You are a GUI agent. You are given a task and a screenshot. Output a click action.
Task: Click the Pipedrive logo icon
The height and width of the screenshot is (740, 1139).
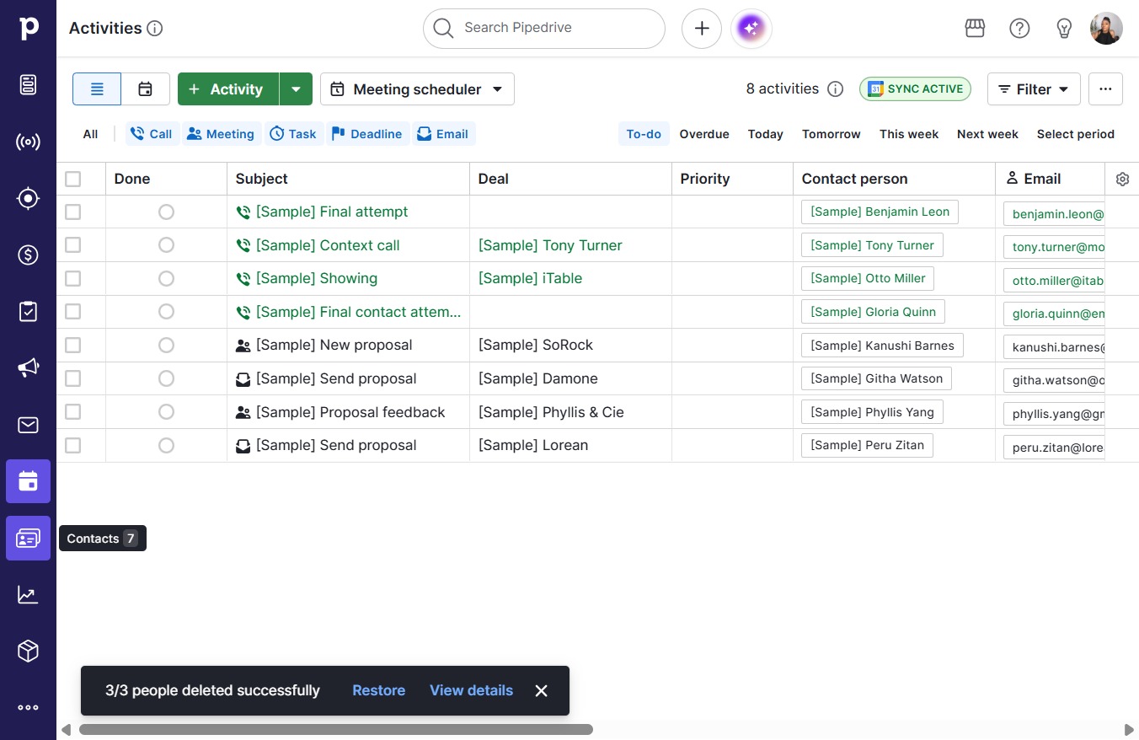[x=28, y=28]
